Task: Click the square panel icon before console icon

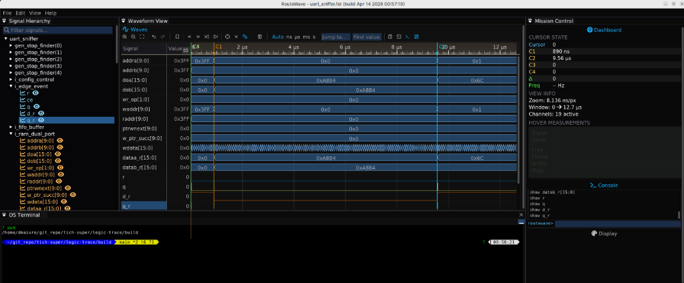Action: pos(399,37)
